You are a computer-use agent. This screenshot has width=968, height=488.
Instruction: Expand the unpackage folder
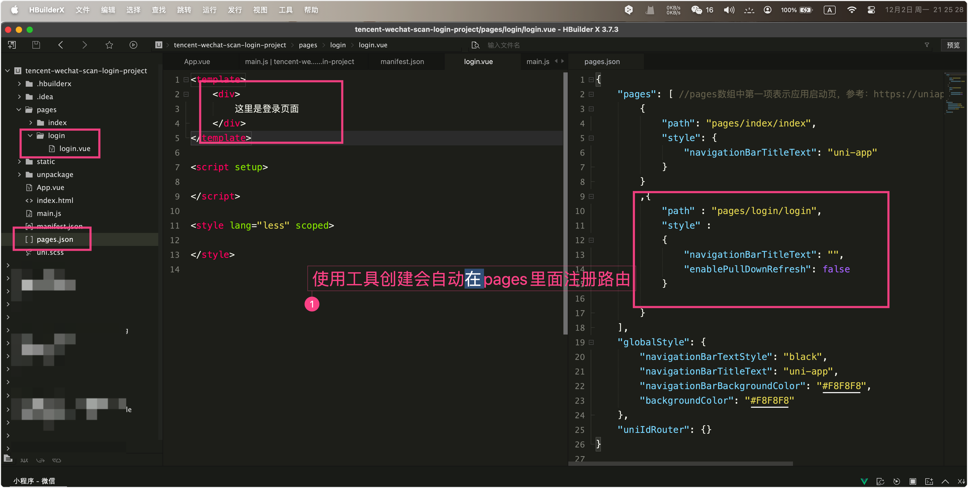click(x=19, y=175)
